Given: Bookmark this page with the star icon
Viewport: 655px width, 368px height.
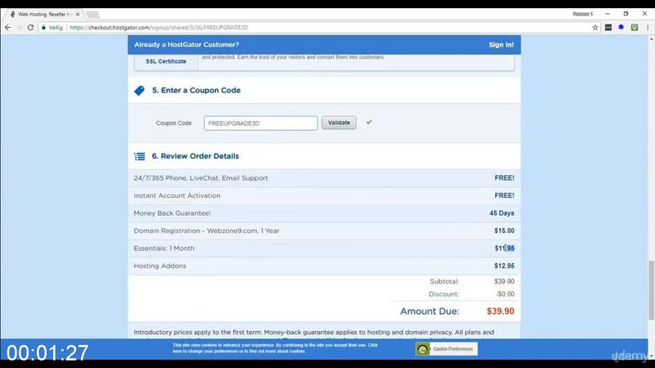Looking at the screenshot, I should click(595, 28).
